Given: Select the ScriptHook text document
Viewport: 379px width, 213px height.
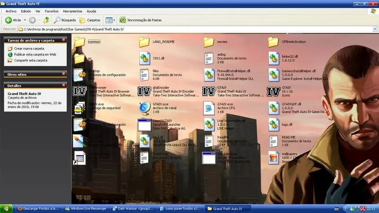Looking at the screenshot, I should (144, 158).
